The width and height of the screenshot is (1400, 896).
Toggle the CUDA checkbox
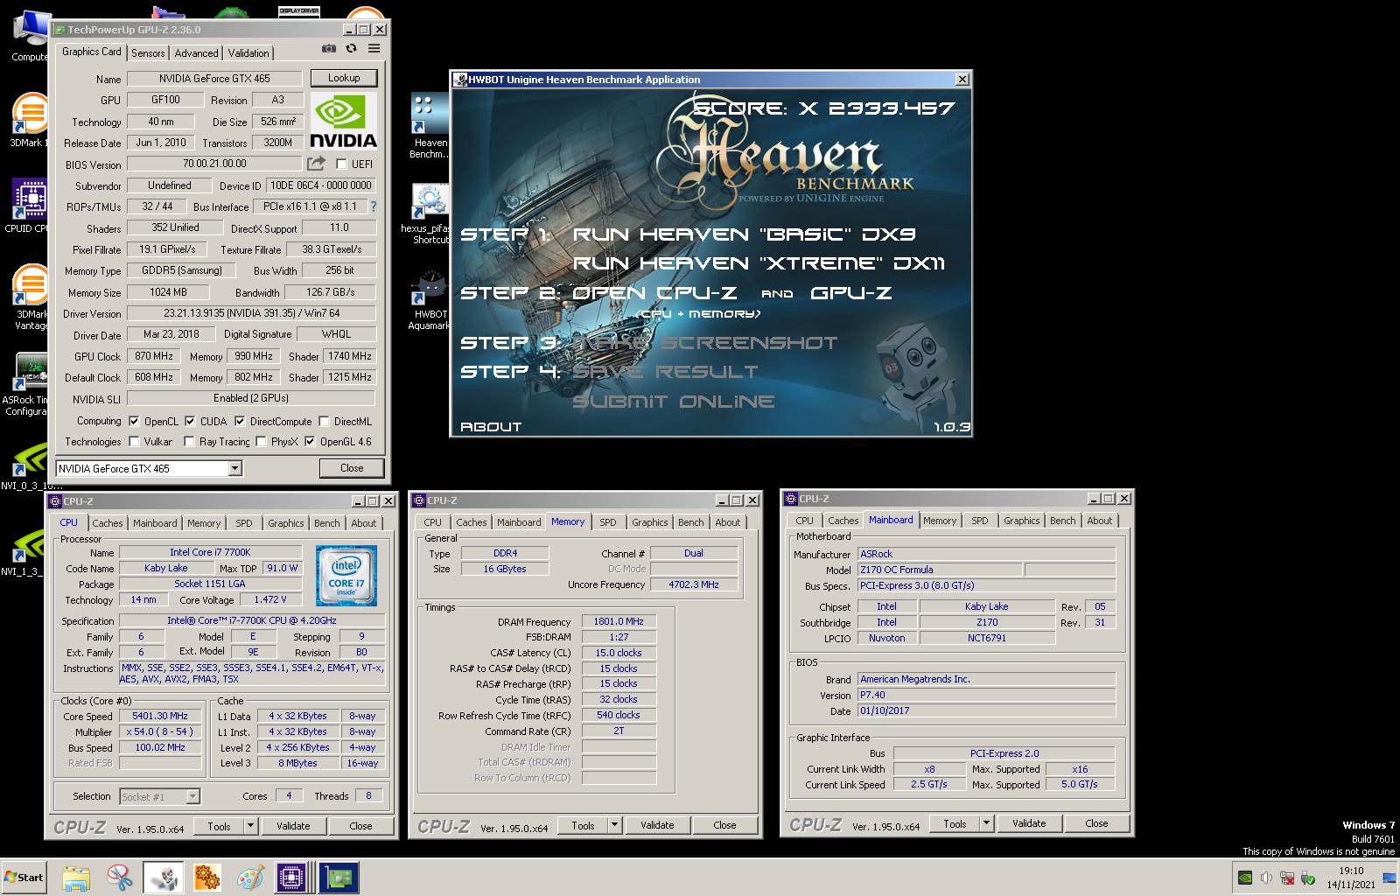[190, 421]
